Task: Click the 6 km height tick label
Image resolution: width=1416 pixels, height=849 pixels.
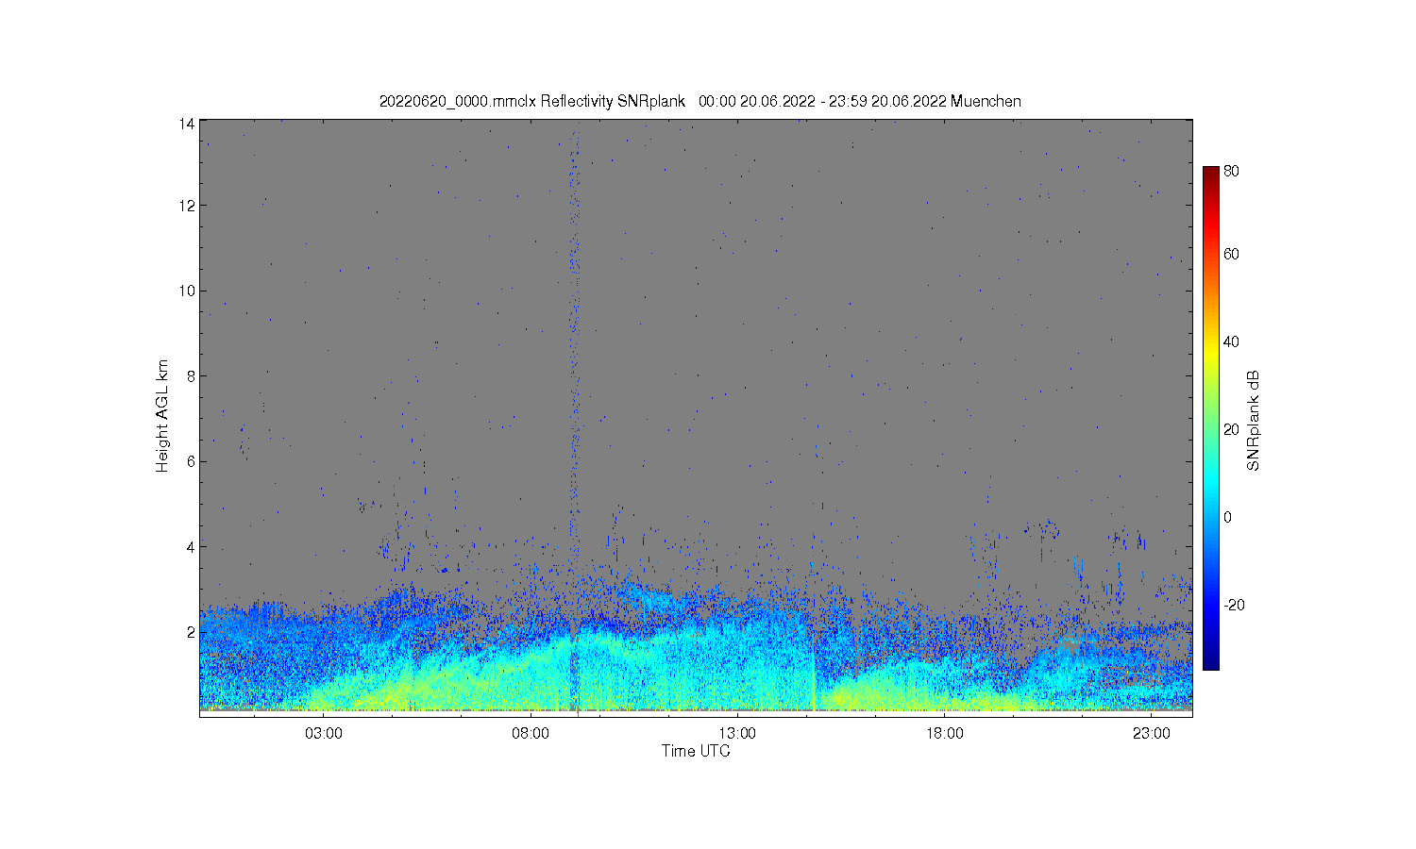Action: [x=191, y=461]
